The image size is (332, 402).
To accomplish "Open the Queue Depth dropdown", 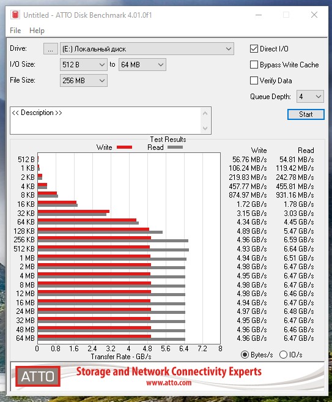I will [x=310, y=97].
